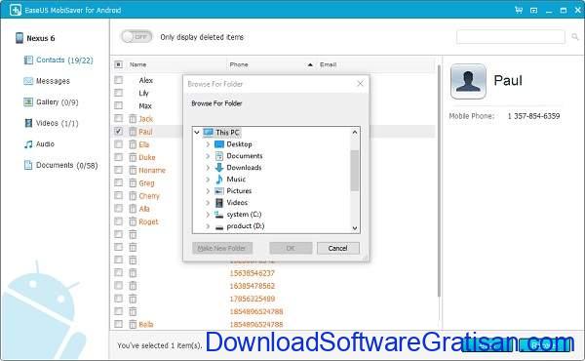This screenshot has height=361, width=585.
Task: Click the search input field
Action: 511,36
